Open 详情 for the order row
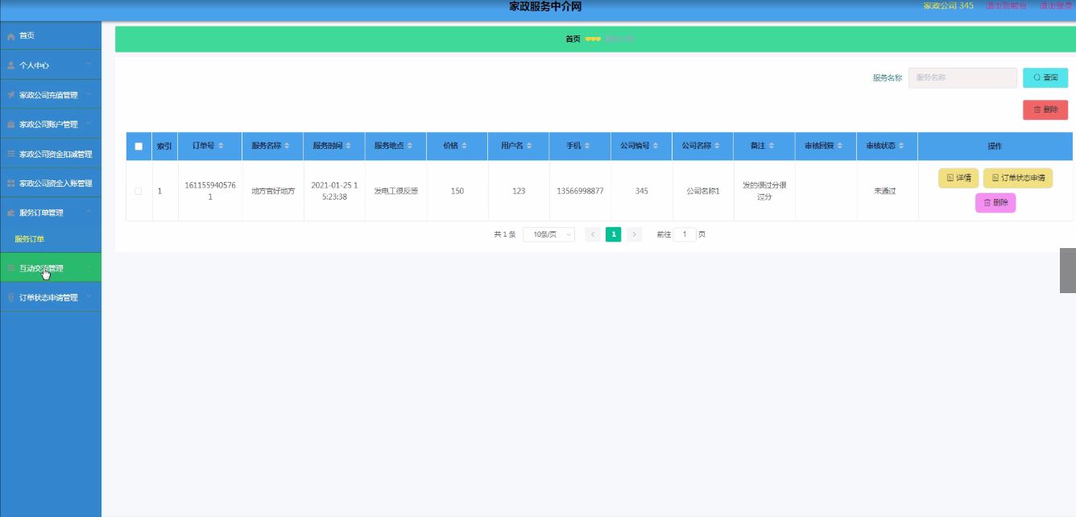This screenshot has height=517, width=1076. click(958, 178)
